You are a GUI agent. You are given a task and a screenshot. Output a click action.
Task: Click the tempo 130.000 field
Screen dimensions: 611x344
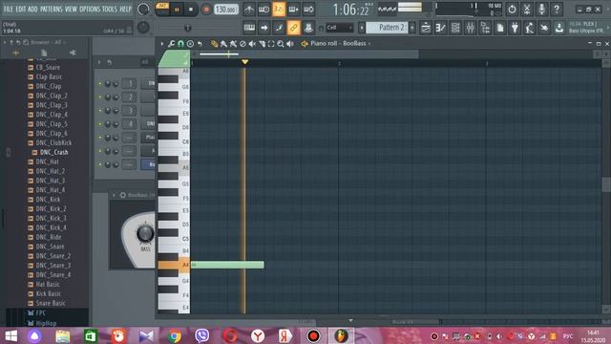pos(226,9)
